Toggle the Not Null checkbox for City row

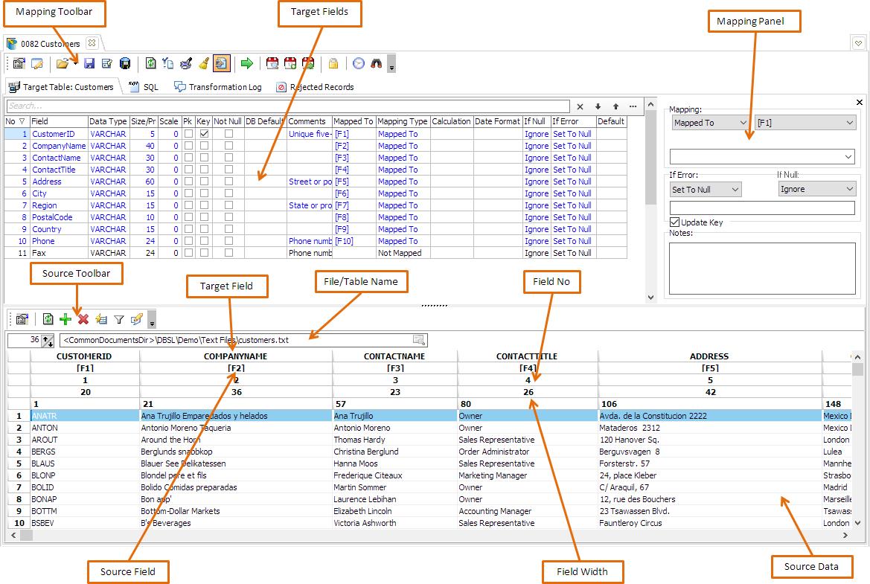point(228,193)
